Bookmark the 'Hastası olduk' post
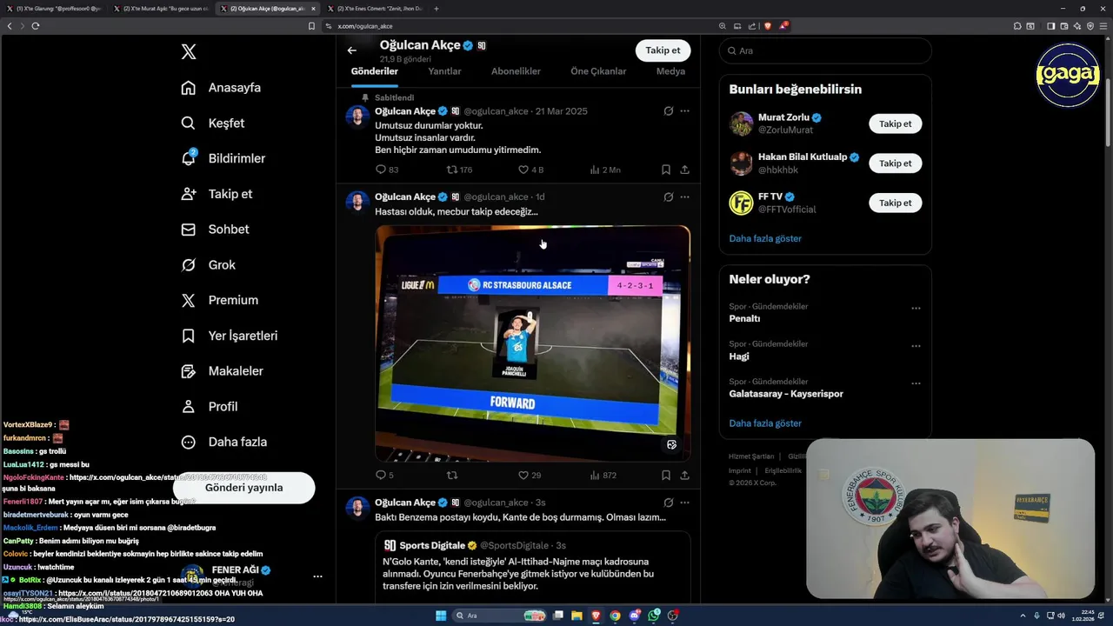 pos(665,475)
